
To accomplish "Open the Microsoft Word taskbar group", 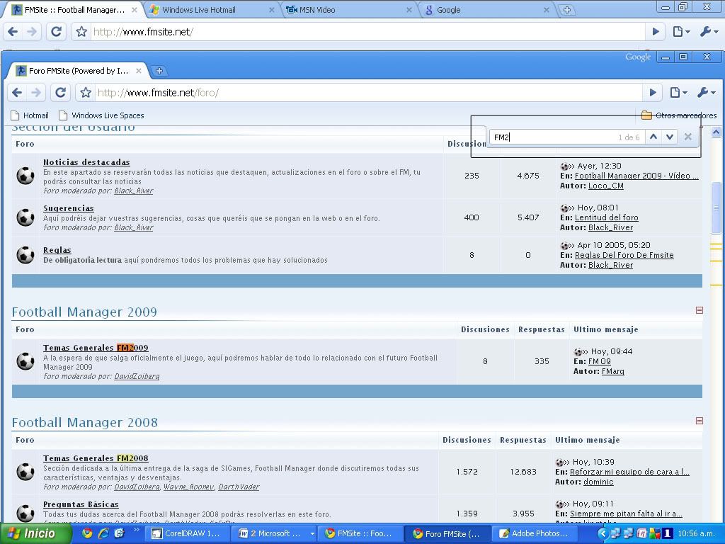I will pyautogui.click(x=273, y=533).
